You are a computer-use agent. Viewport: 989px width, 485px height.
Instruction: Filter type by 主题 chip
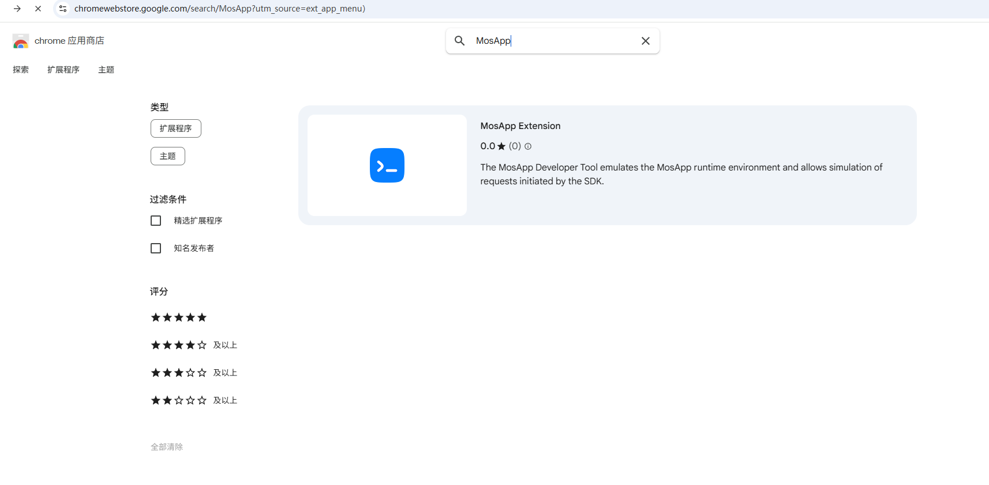click(x=168, y=156)
